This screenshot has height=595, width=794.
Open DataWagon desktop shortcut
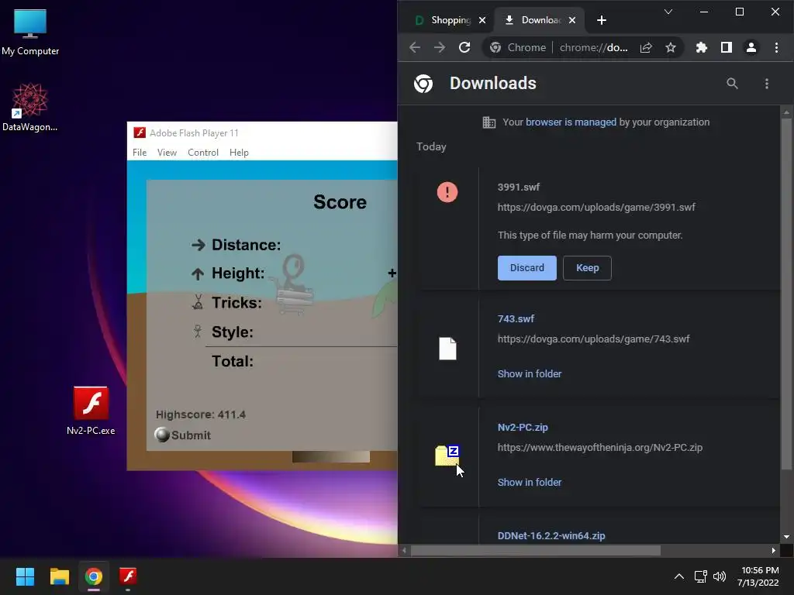pyautogui.click(x=30, y=107)
